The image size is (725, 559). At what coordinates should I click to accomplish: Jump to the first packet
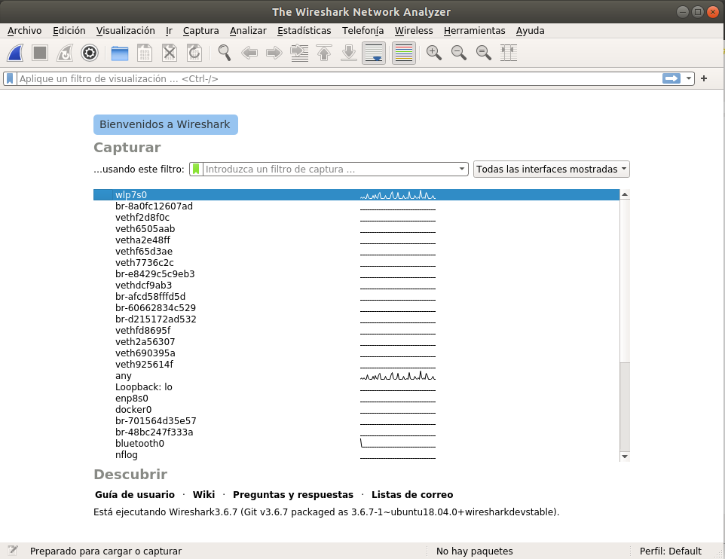tap(324, 53)
